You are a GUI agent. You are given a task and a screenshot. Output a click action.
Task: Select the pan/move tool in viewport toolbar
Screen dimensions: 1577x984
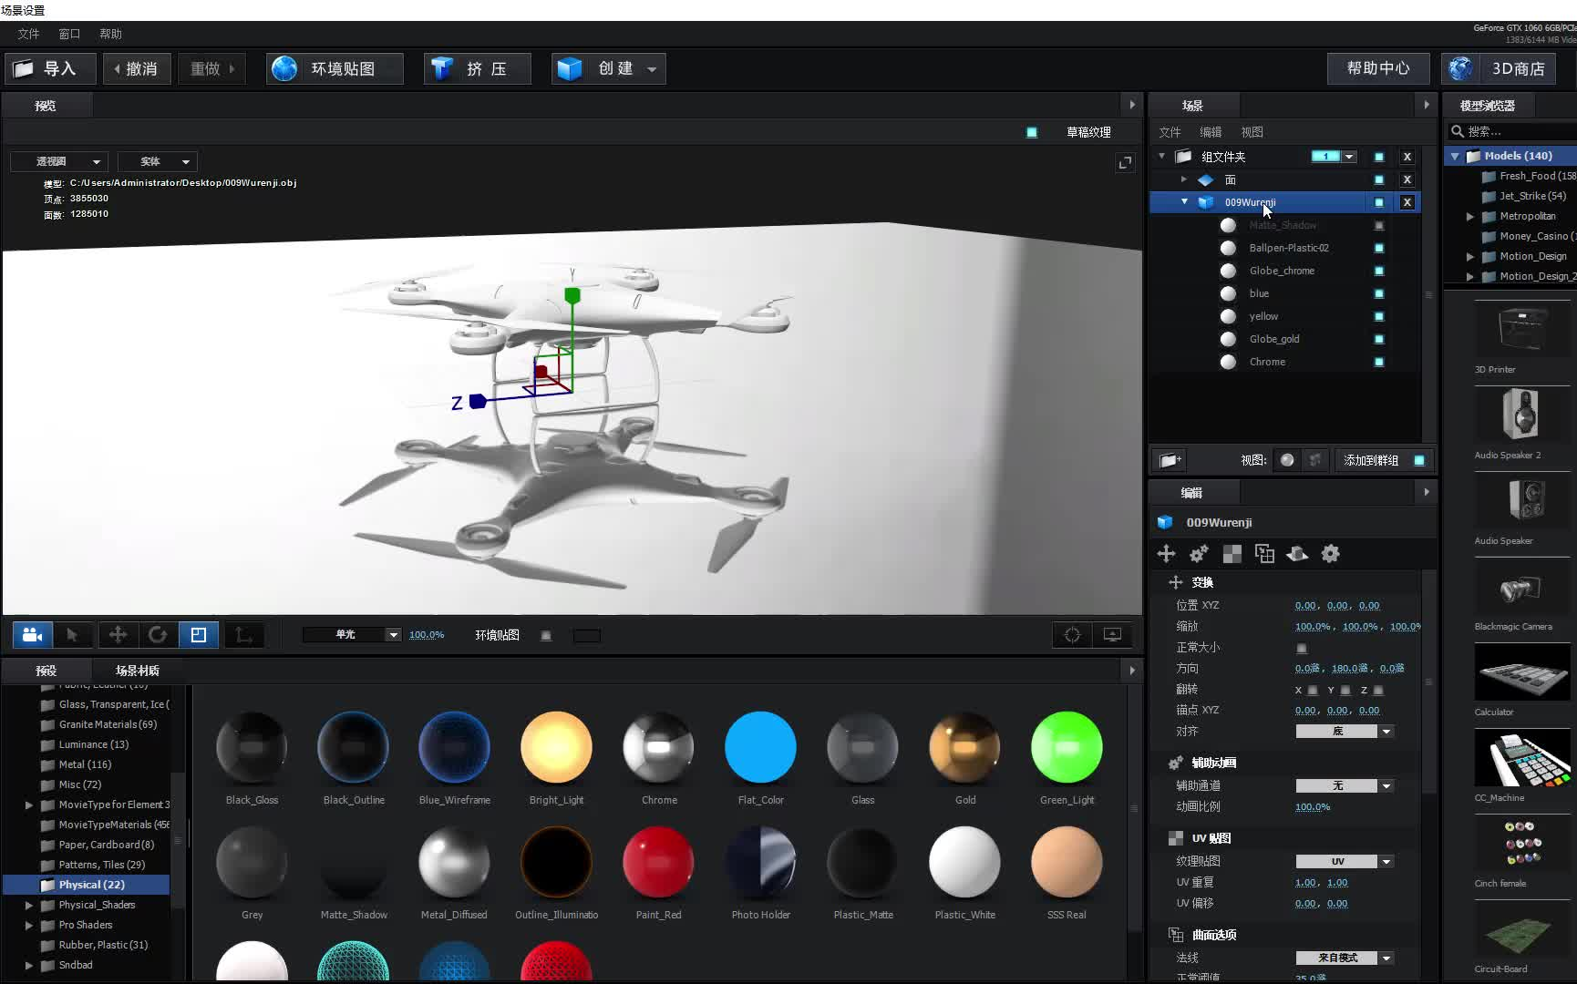[x=117, y=635]
